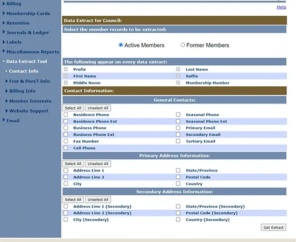Click Unselect All under Primary Address Information
Viewport: 296px width, 242px height.
[98, 164]
